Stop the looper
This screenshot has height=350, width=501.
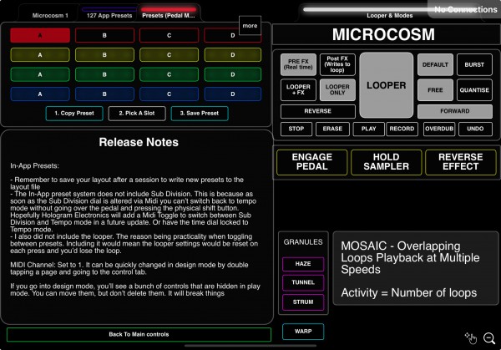(x=296, y=129)
